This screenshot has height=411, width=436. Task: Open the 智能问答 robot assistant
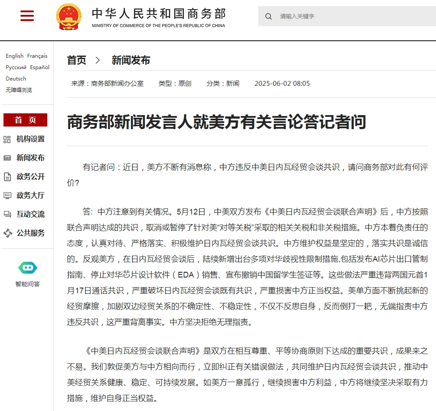[x=28, y=268]
